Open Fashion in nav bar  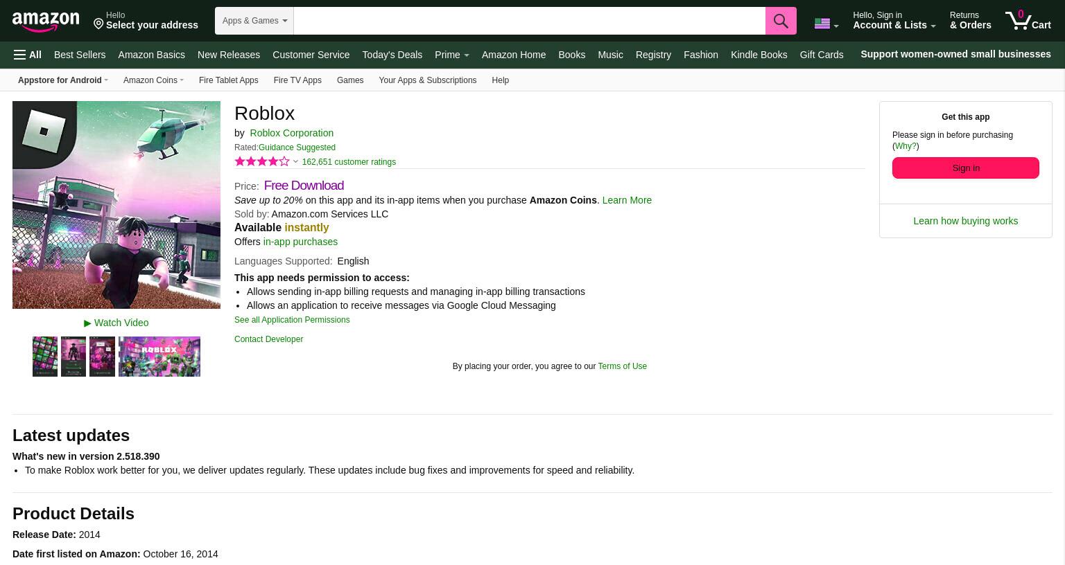701,55
